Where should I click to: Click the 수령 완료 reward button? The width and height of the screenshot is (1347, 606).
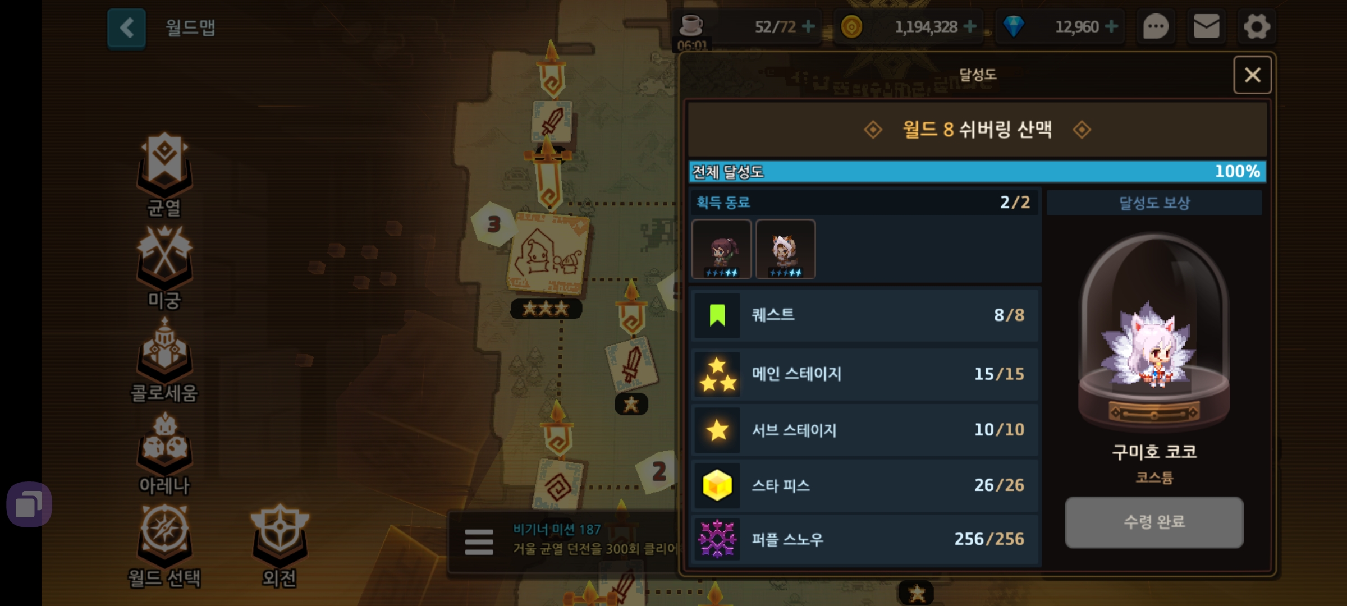point(1154,522)
